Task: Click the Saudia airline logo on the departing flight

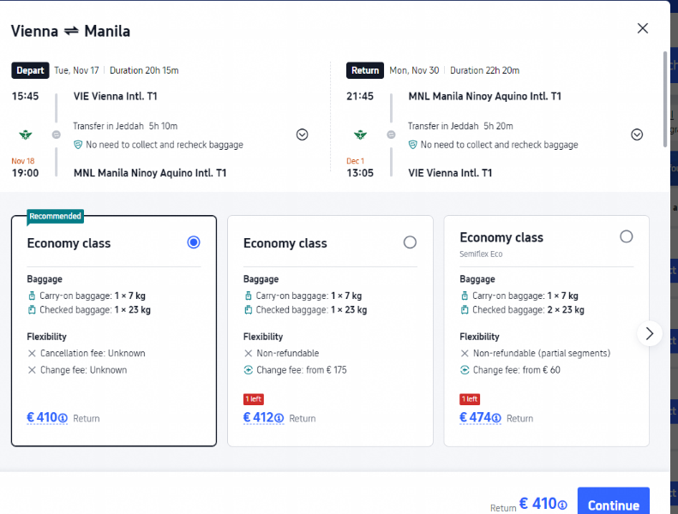Action: 26,134
